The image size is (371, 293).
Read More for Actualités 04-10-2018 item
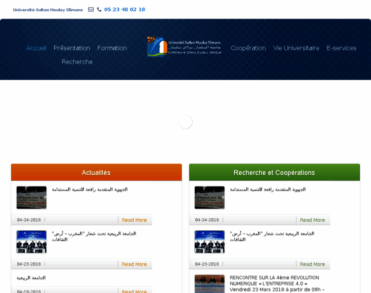(134, 291)
